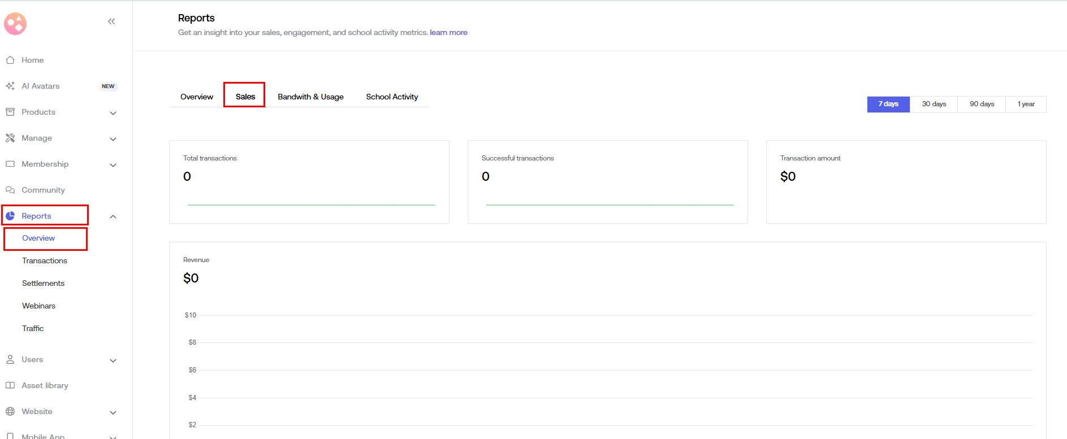
Task: Click the AI Avatars sparkle icon
Action: click(10, 86)
